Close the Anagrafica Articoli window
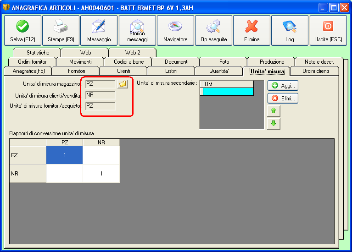The width and height of the screenshot is (352, 252). coord(344,8)
